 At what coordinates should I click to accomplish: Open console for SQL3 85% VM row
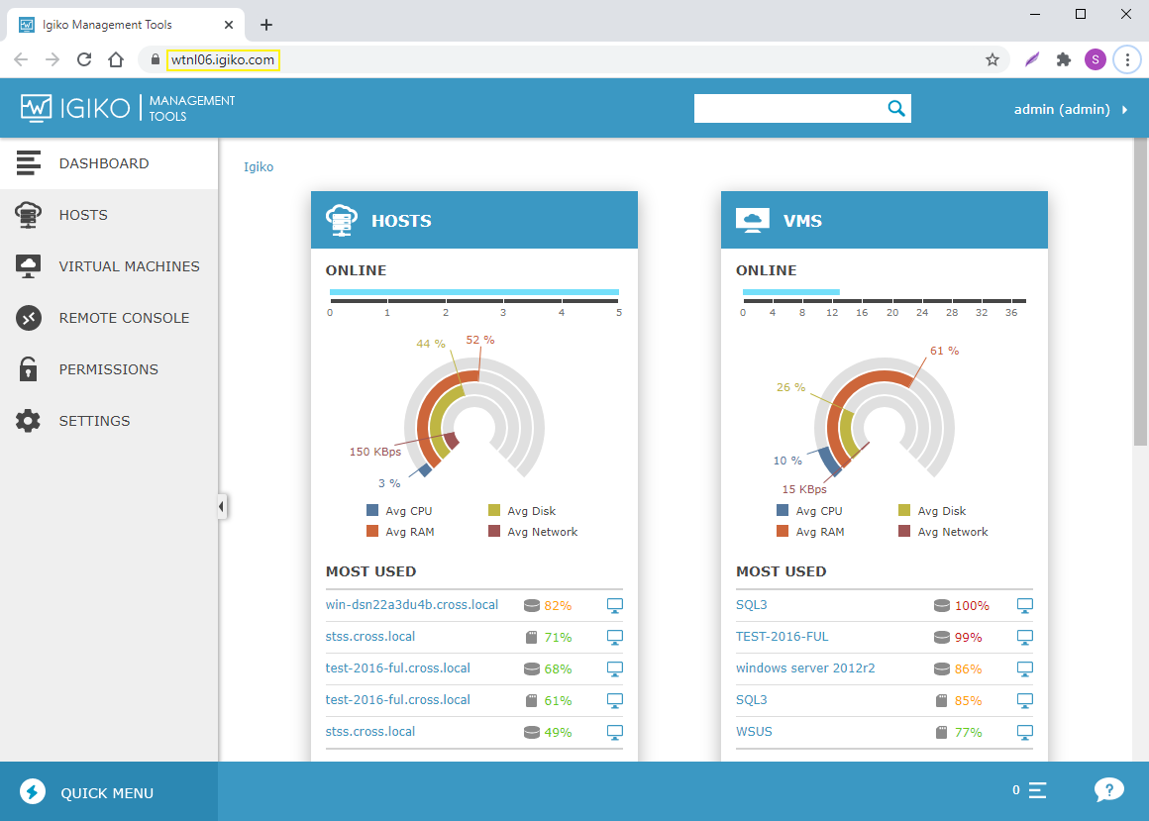coord(1025,701)
